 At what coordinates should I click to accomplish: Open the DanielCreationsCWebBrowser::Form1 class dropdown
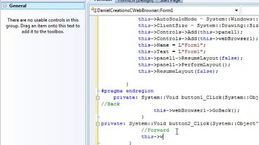tap(236, 10)
